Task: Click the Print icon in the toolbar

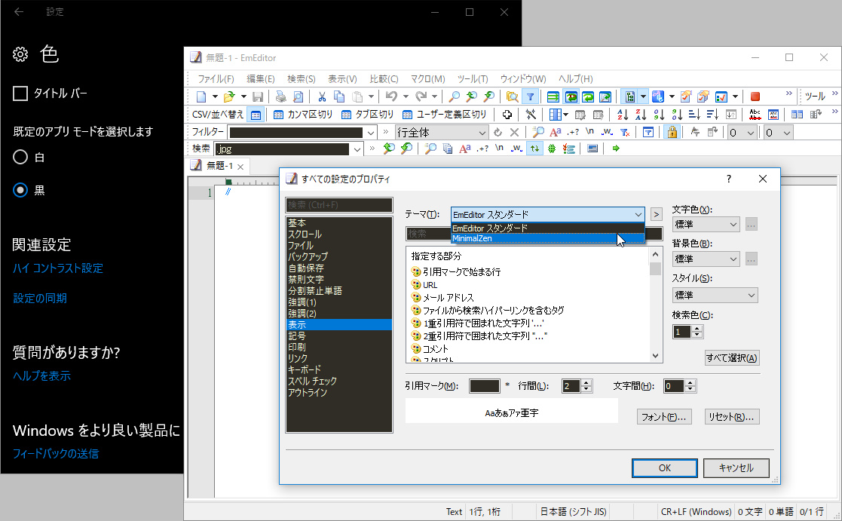Action: [280, 97]
